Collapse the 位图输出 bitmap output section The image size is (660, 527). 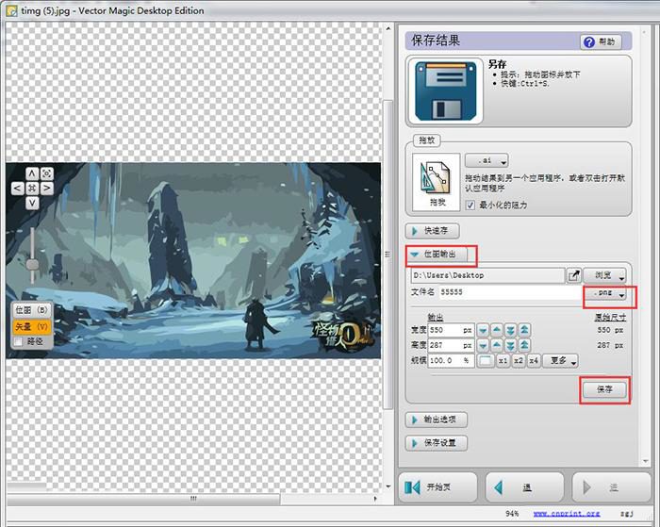tap(436, 255)
